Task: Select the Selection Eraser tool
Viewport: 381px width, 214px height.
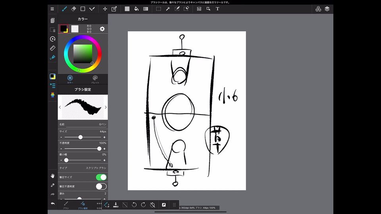Action: [186, 9]
